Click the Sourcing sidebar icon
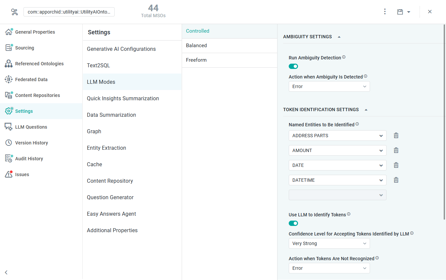This screenshot has width=446, height=280. pyautogui.click(x=9, y=48)
